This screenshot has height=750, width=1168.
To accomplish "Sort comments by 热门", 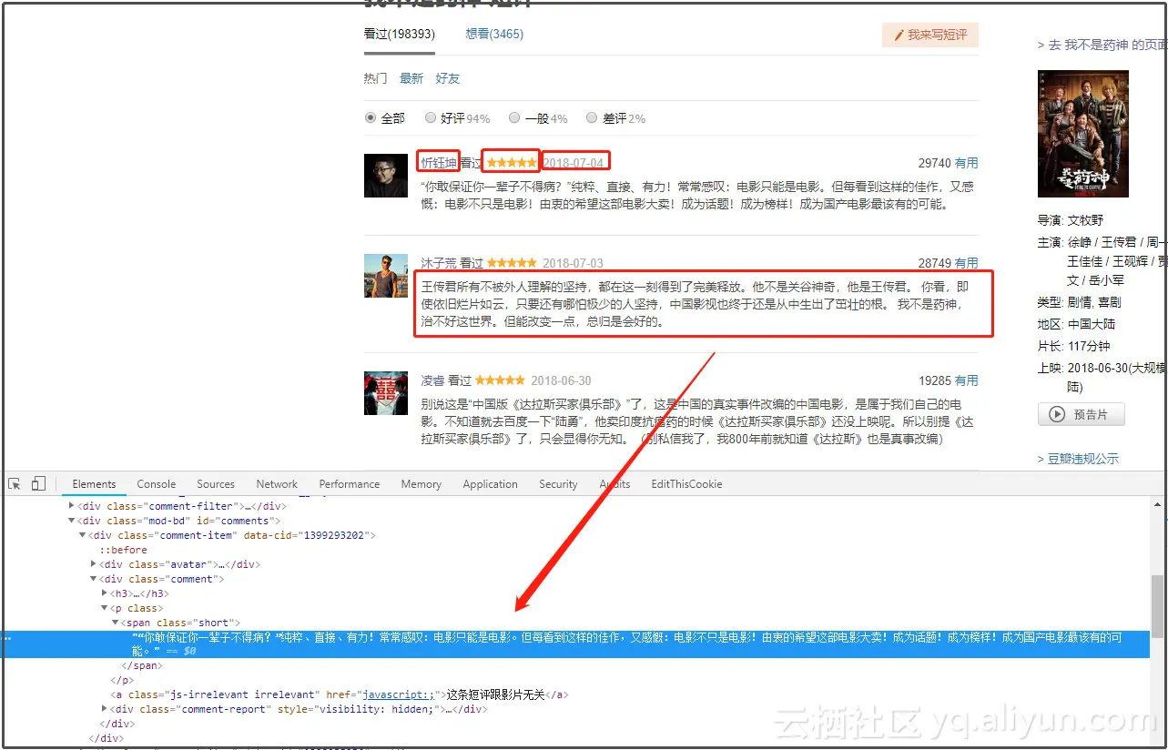I will (375, 78).
